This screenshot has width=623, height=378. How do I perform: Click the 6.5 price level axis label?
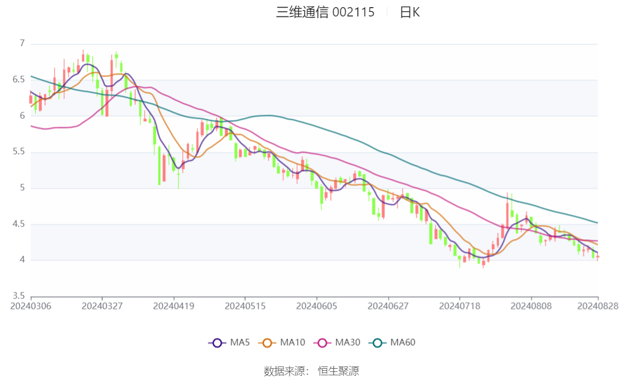pyautogui.click(x=20, y=80)
